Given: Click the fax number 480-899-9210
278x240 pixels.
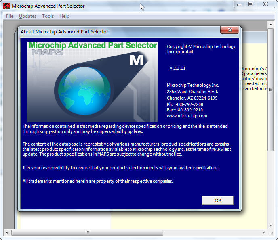Looking at the screenshot, I should click(x=189, y=110).
